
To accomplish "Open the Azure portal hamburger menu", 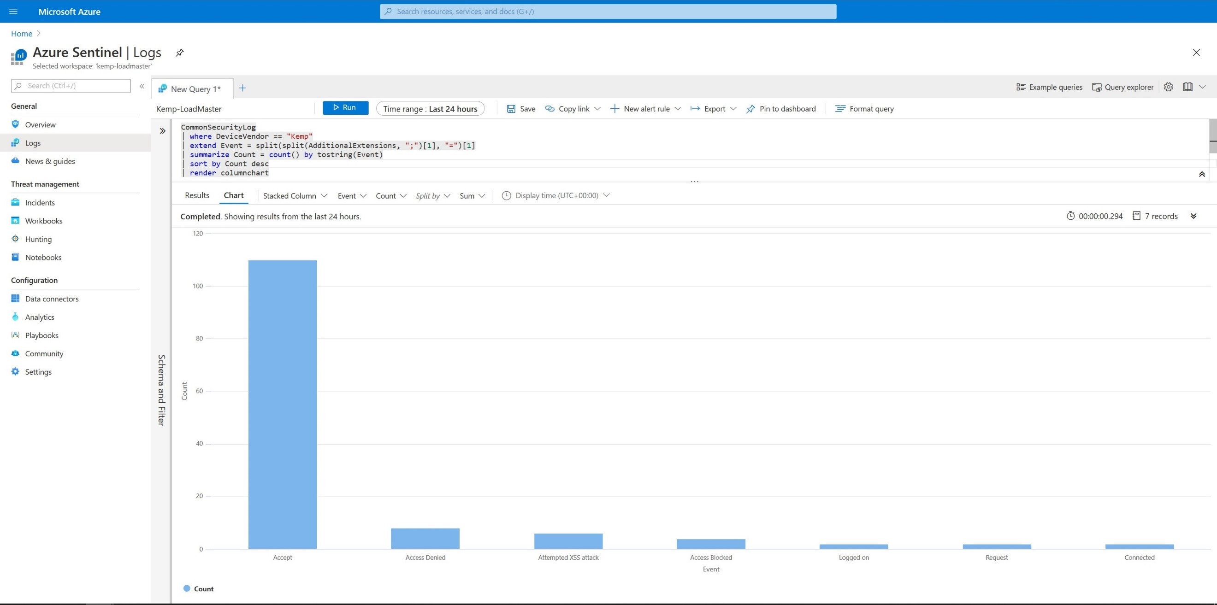I will (x=13, y=12).
